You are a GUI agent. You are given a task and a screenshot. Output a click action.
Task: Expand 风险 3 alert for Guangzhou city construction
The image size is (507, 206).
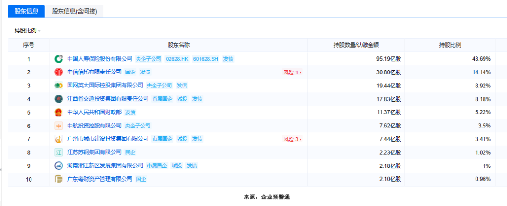[x=292, y=139]
